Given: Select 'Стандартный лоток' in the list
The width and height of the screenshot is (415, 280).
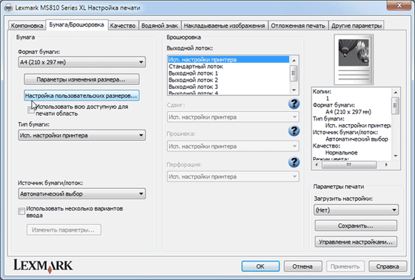Looking at the screenshot, I should [229, 66].
